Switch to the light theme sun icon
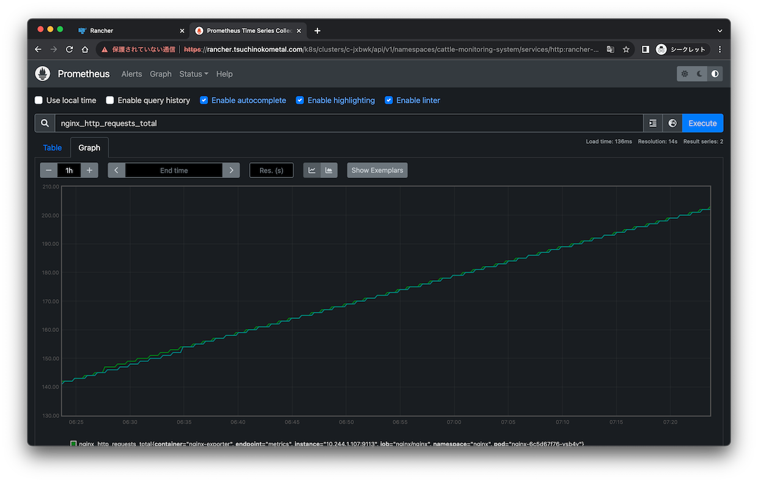 click(685, 74)
